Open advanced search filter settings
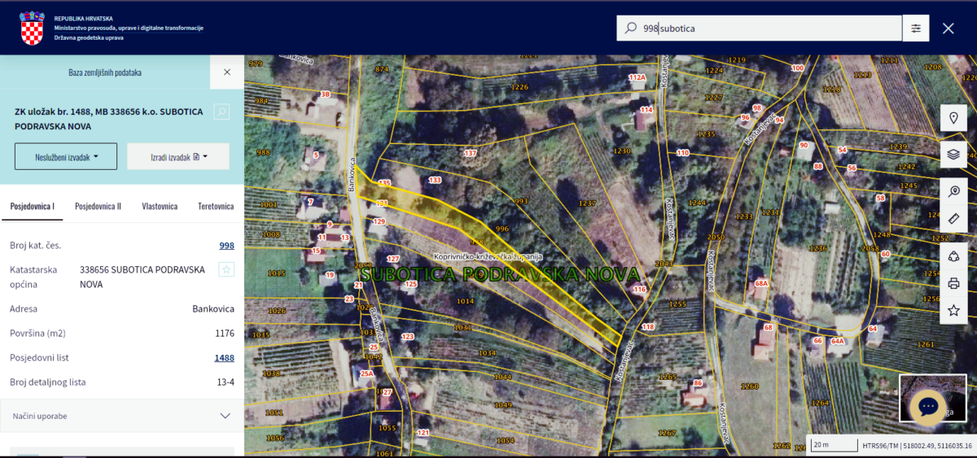The width and height of the screenshot is (977, 458). pos(916,28)
